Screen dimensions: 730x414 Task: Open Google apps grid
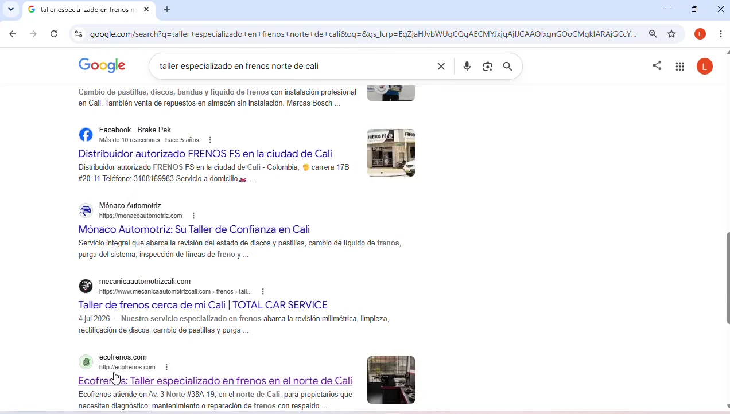click(680, 67)
